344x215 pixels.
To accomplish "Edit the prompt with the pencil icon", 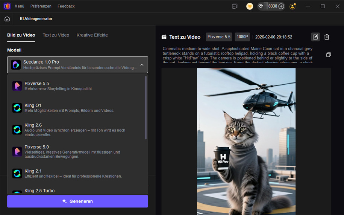I will (315, 37).
